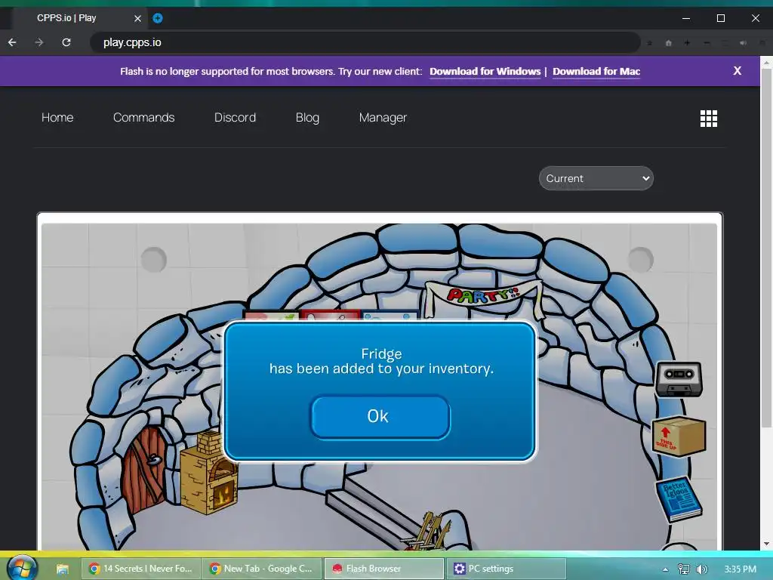The width and height of the screenshot is (773, 580).
Task: Show hidden system tray icons
Action: click(665, 569)
